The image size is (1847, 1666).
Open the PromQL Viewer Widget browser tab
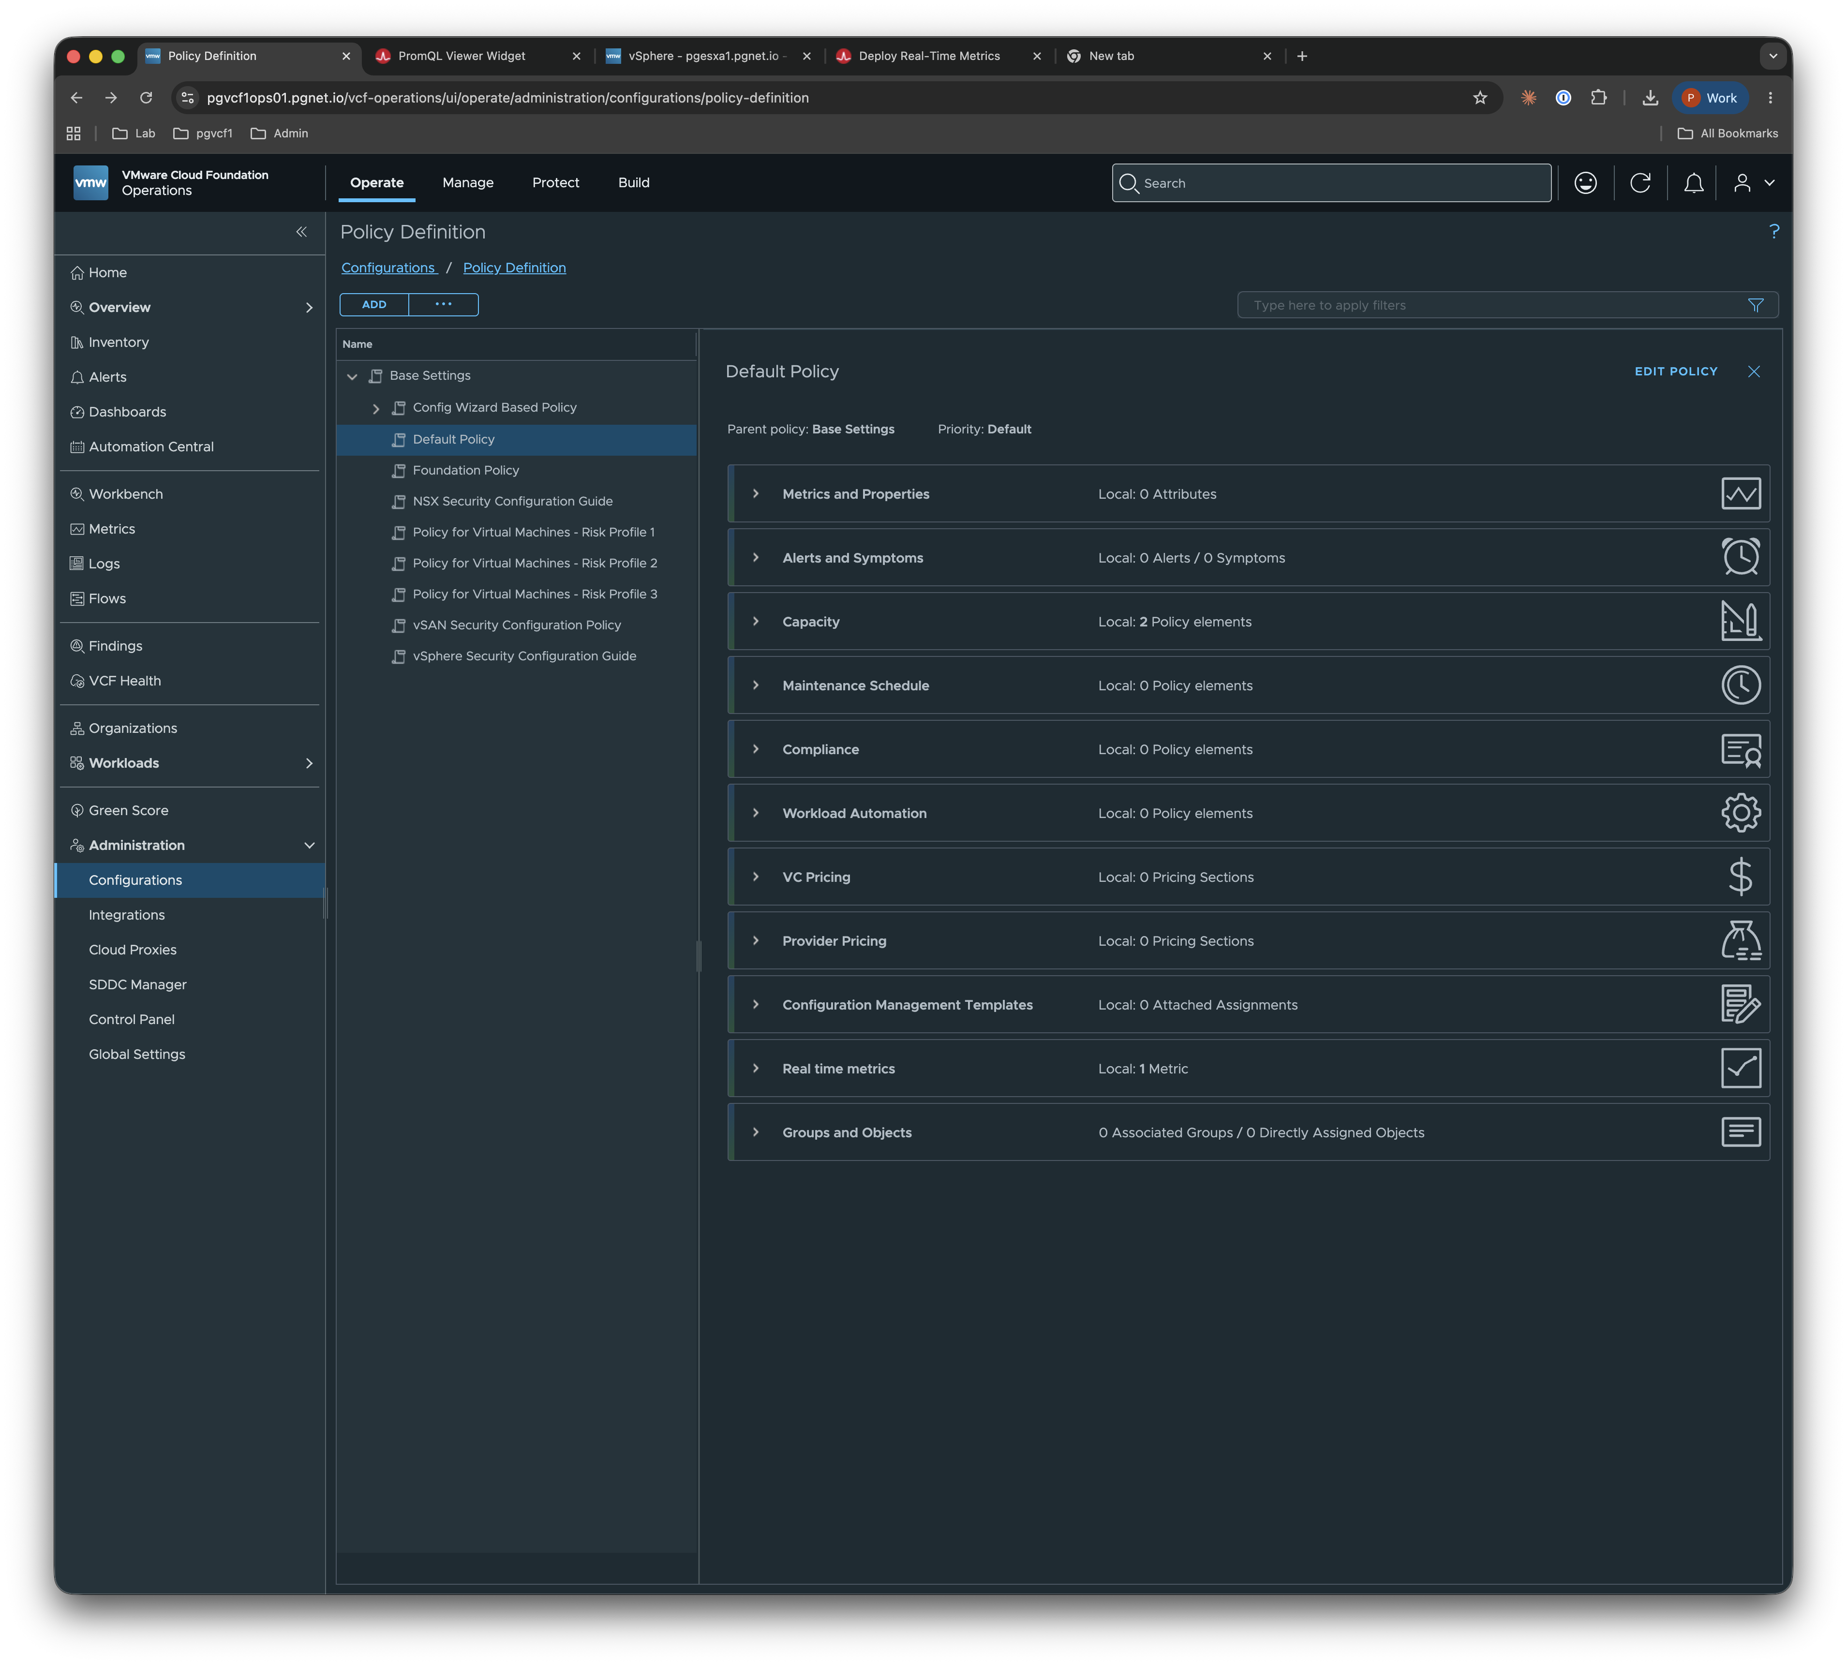point(479,56)
